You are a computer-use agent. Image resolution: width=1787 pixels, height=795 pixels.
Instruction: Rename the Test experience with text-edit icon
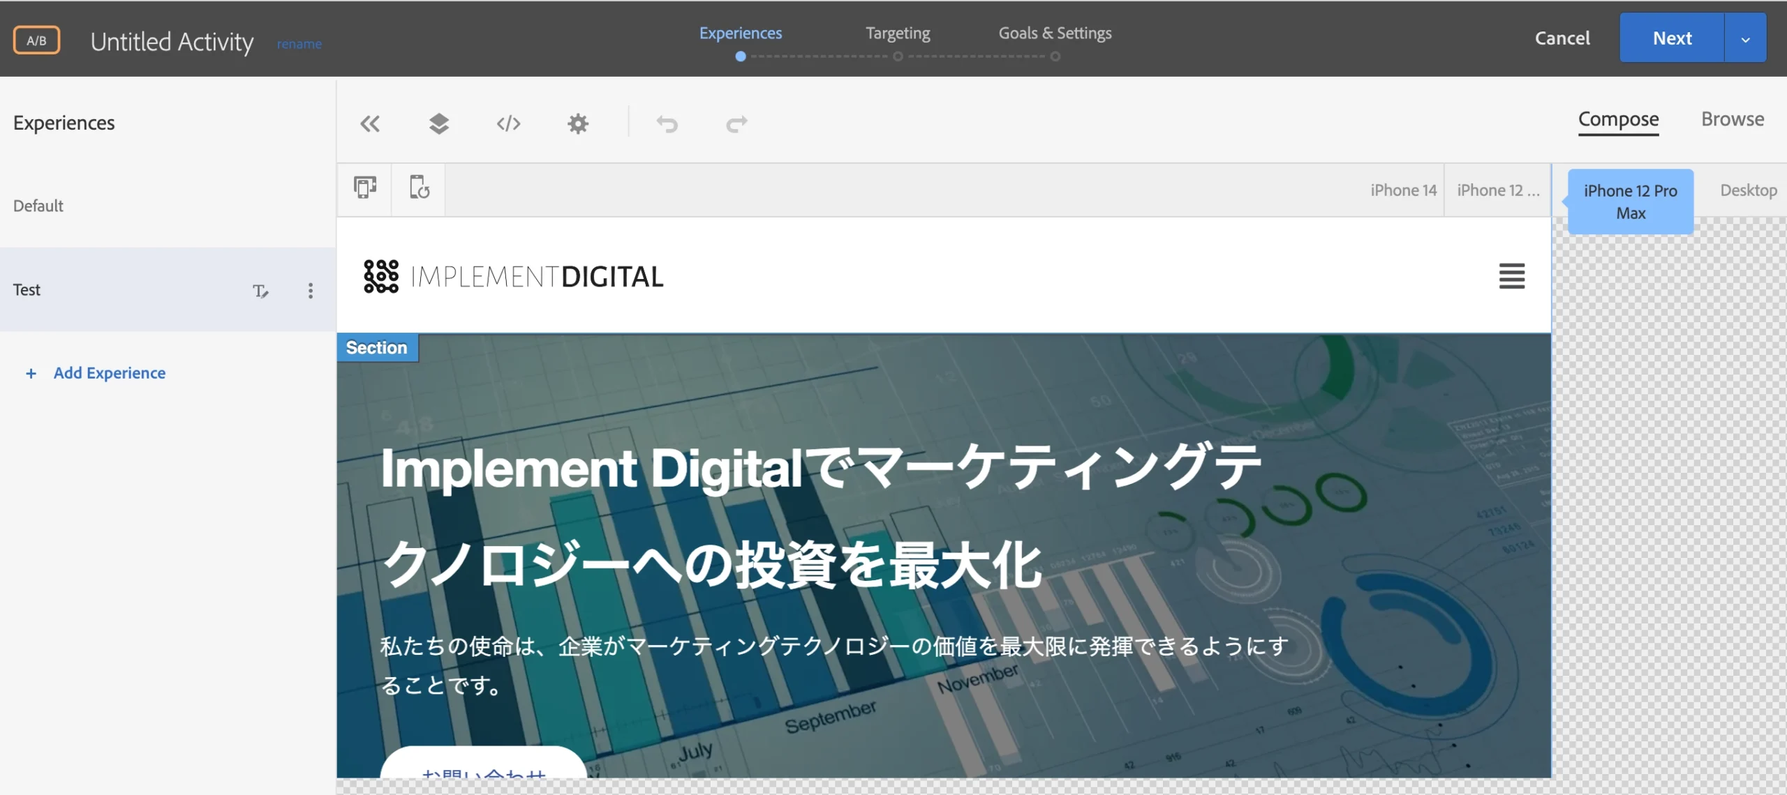coord(260,290)
